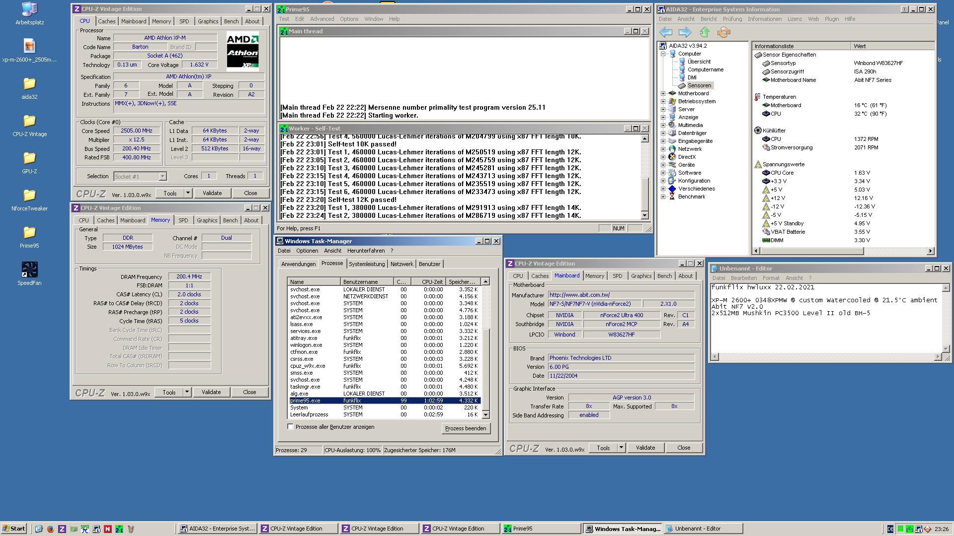The height and width of the screenshot is (536, 954).
Task: Collapse the Computer node in AIDA32
Action: (663, 54)
